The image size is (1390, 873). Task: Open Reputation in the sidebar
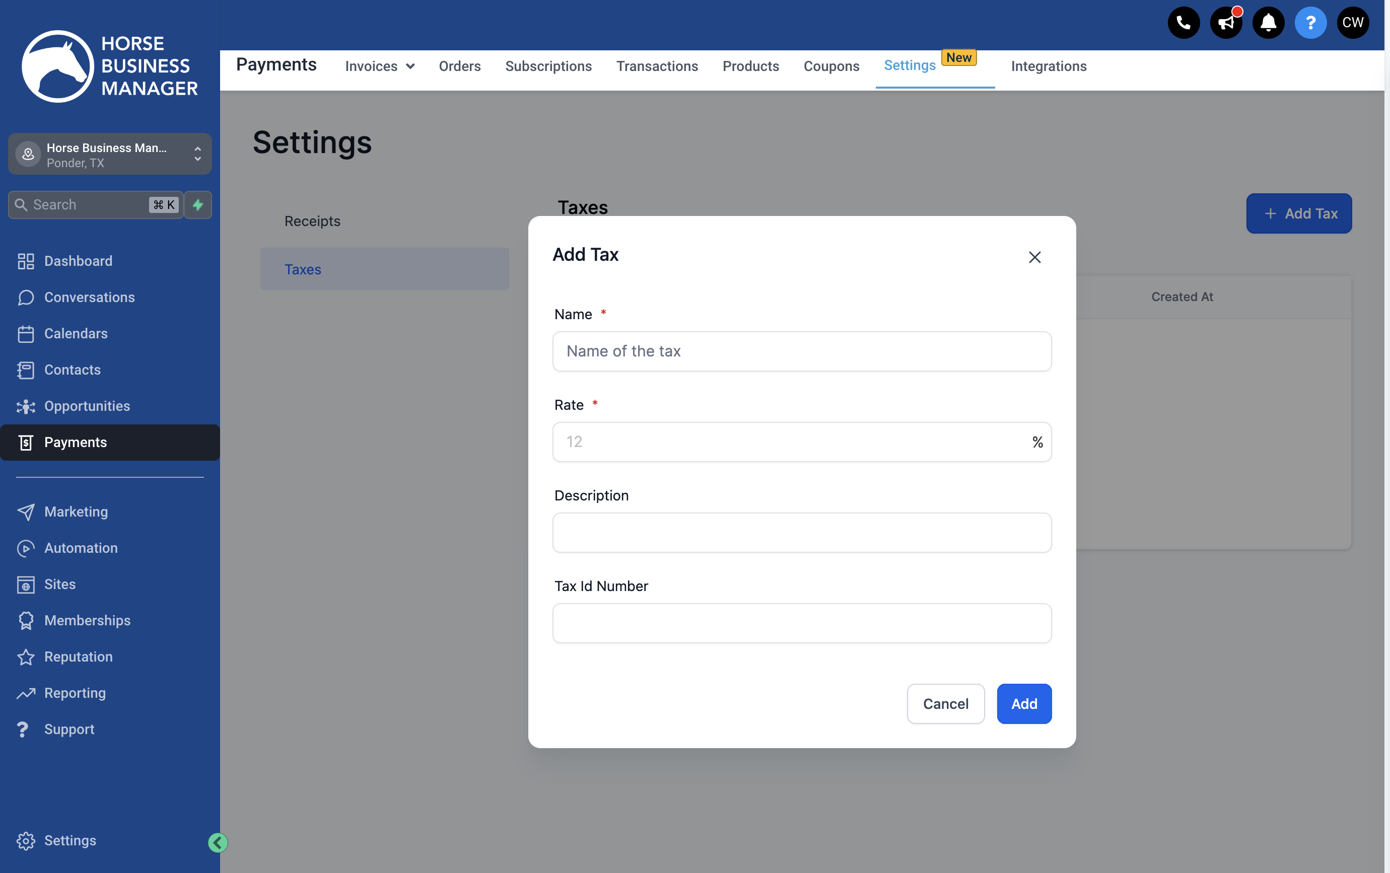(x=110, y=657)
